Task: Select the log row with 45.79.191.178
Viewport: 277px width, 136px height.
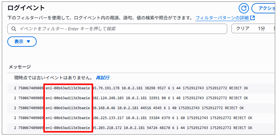Action: (141, 88)
